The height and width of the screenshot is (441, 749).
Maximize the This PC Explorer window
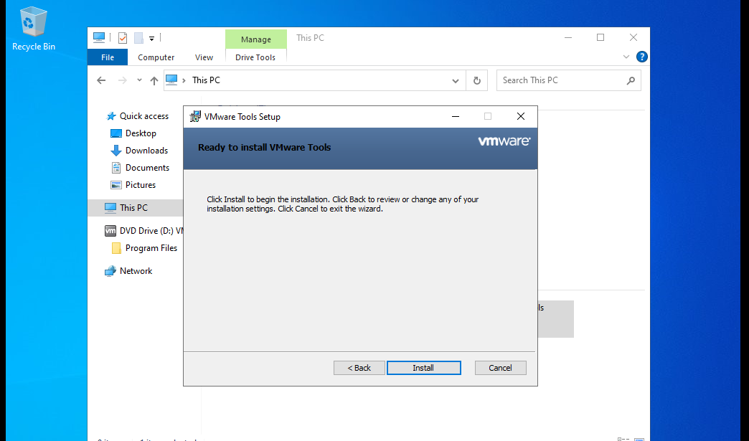point(600,37)
